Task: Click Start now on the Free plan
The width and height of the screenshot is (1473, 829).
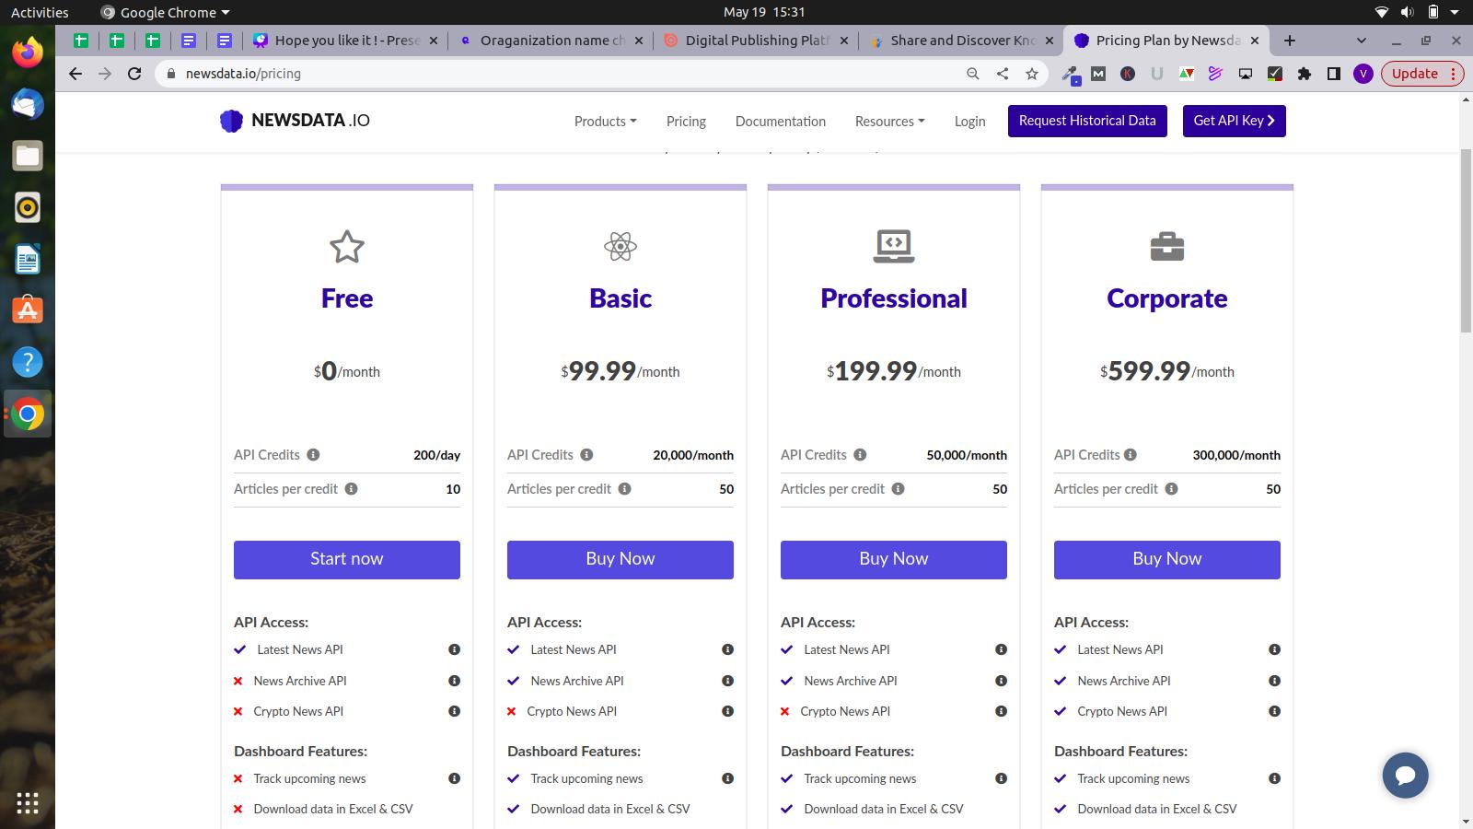Action: [x=346, y=558]
